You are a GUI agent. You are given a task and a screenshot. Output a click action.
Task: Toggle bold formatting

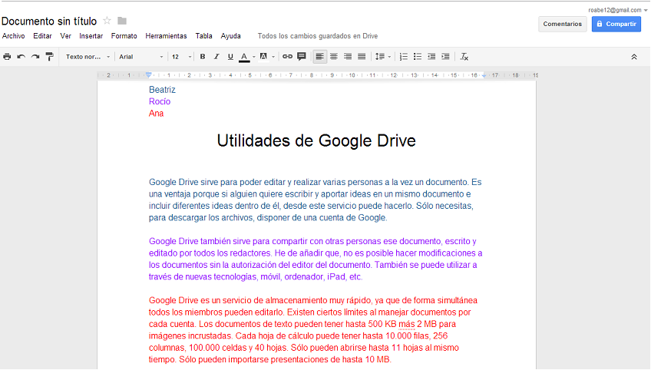(x=203, y=57)
